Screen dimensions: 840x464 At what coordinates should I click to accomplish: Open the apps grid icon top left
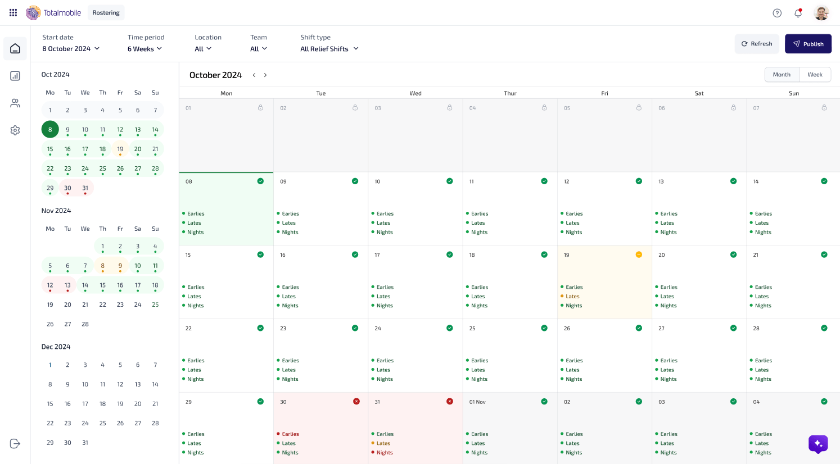(x=12, y=12)
